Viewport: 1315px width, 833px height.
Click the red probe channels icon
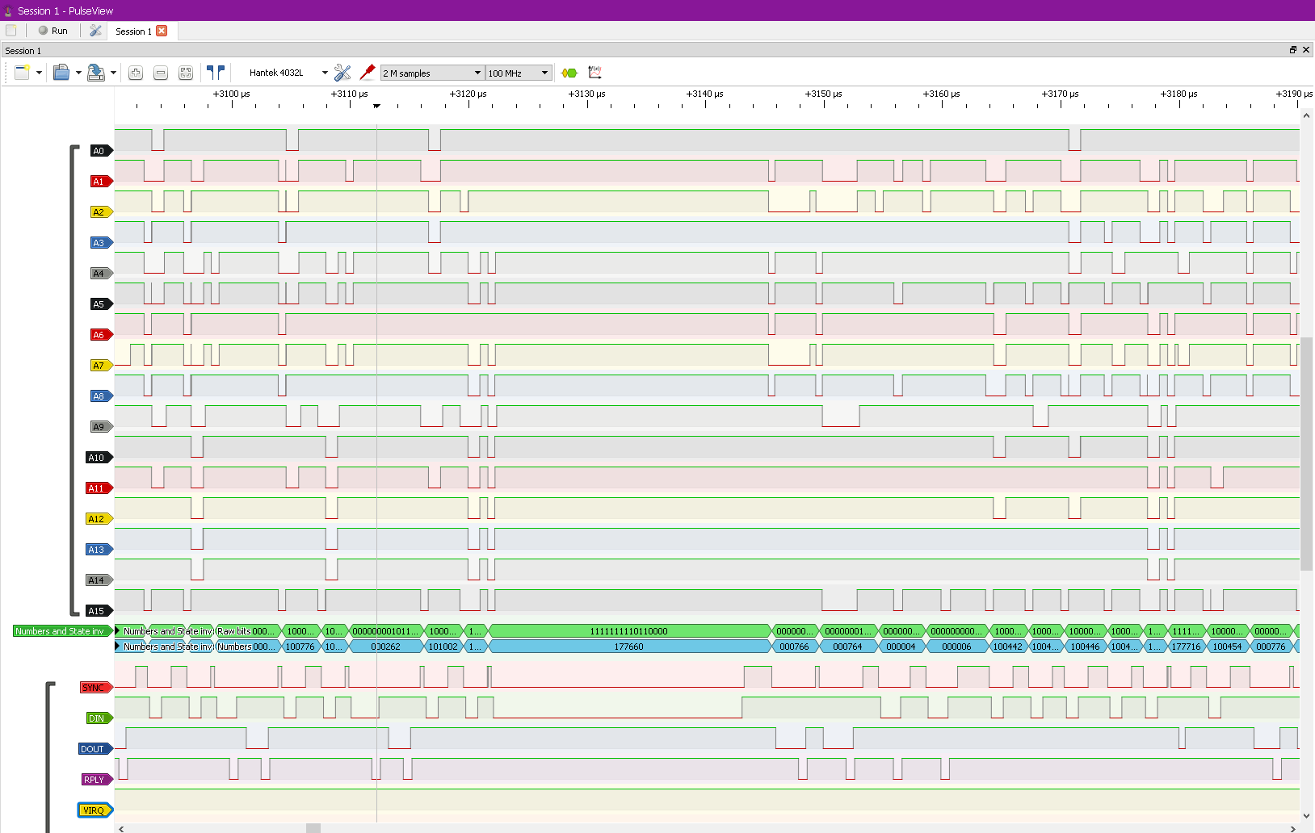[368, 73]
